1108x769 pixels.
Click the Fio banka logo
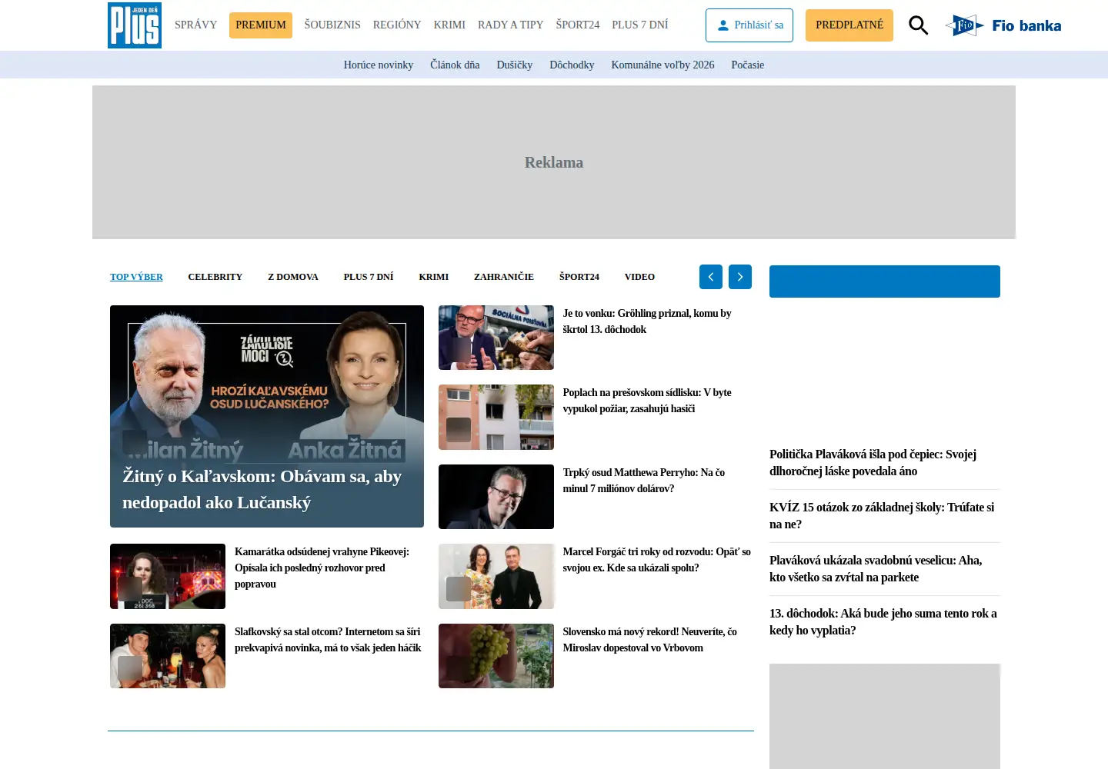pyautogui.click(x=1003, y=25)
